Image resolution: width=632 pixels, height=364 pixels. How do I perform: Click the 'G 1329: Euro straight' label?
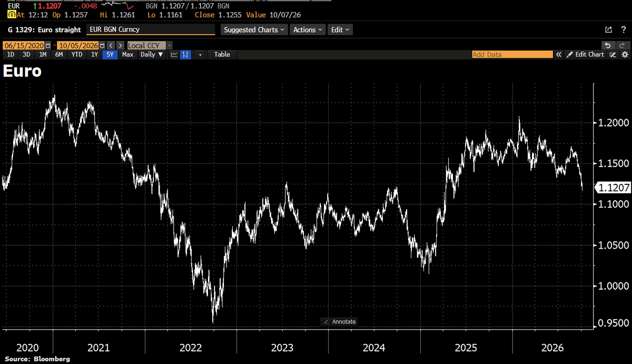tap(44, 30)
